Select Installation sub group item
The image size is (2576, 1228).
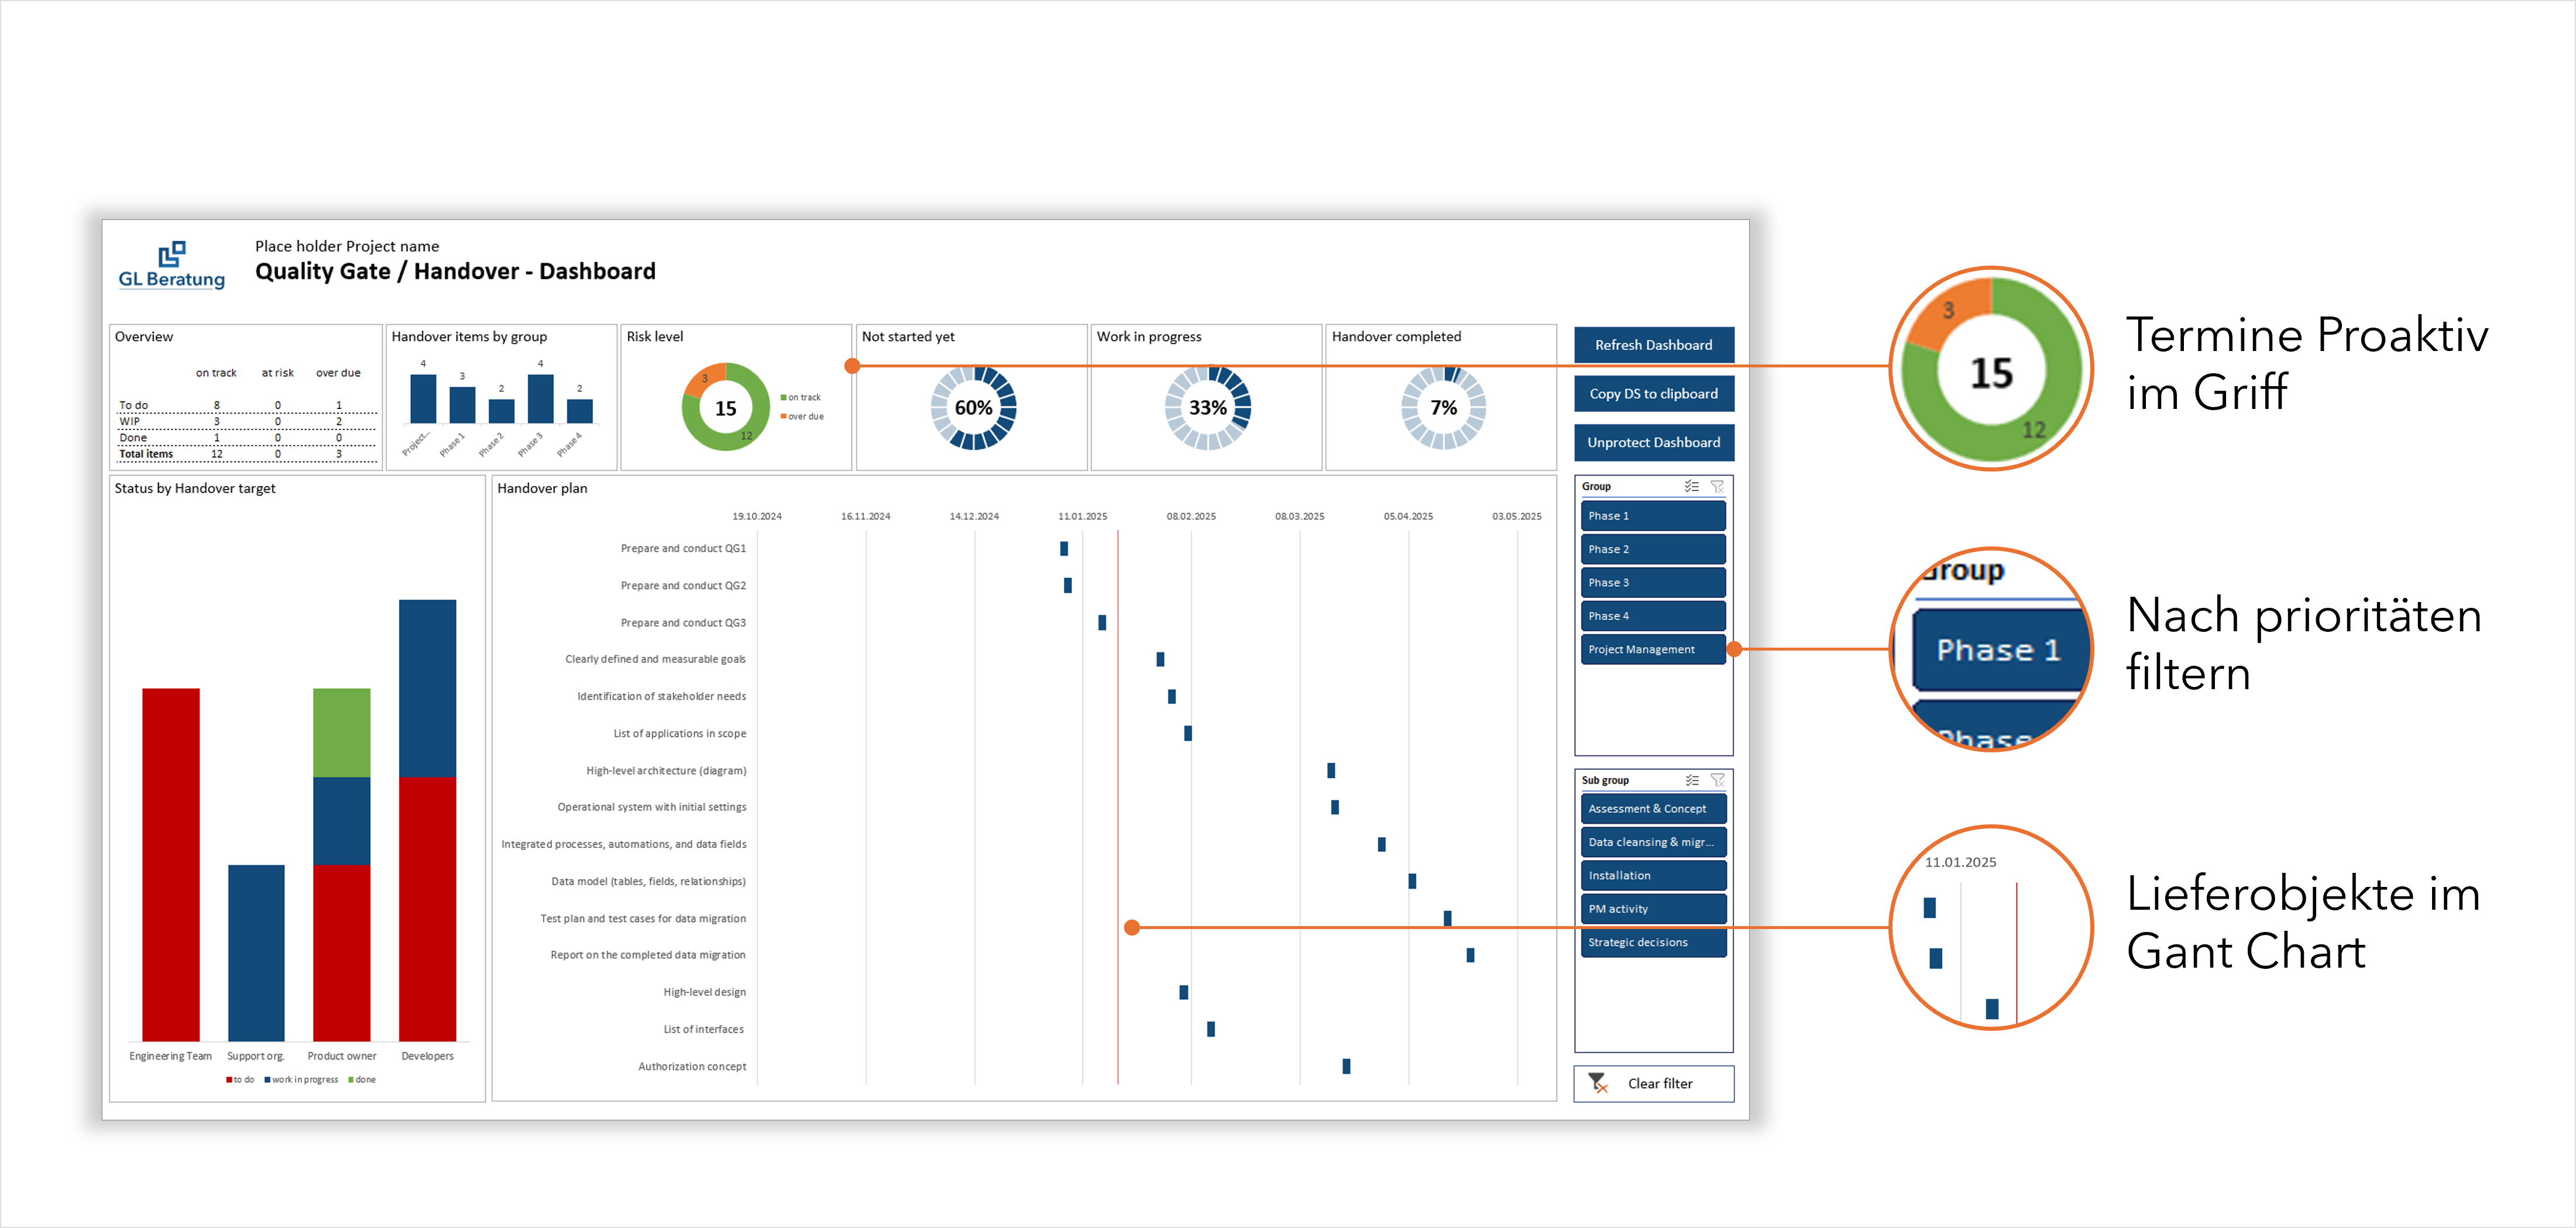click(x=1653, y=876)
